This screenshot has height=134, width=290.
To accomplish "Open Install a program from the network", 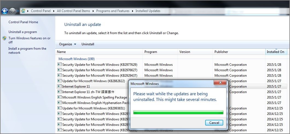I will click(27, 50).
